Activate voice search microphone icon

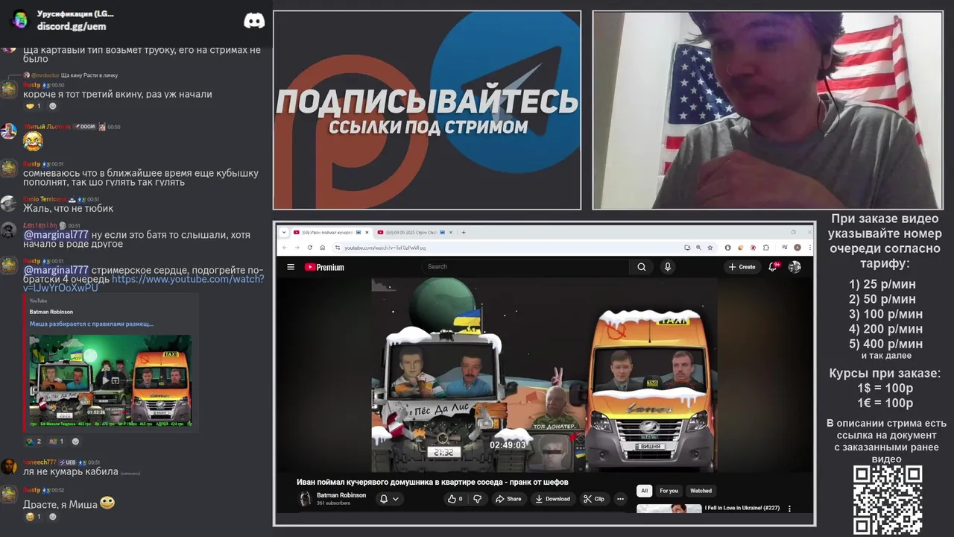coord(668,267)
